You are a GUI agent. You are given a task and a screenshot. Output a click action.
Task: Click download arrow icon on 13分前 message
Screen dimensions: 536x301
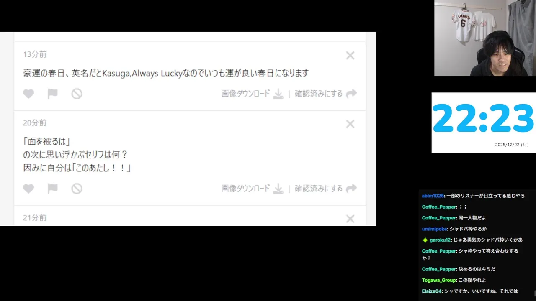point(278,94)
